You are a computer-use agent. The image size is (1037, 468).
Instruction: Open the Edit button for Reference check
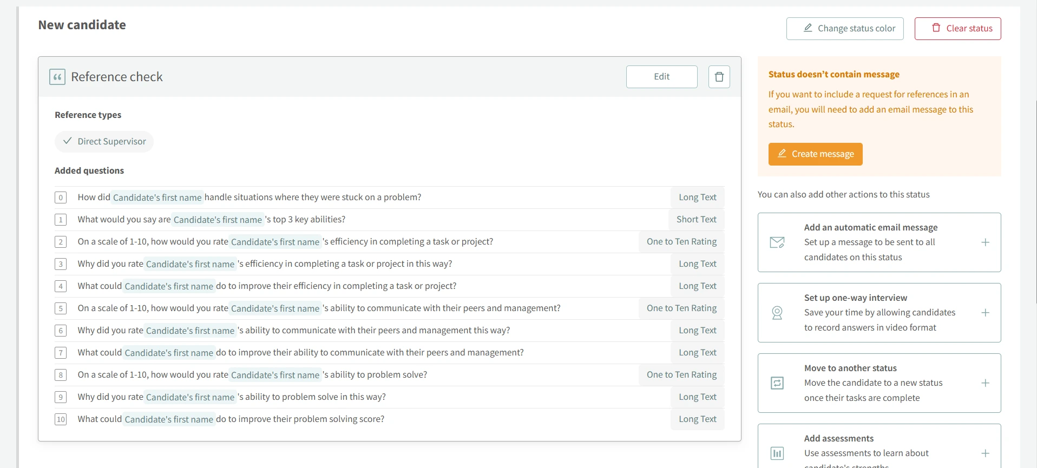click(x=661, y=77)
